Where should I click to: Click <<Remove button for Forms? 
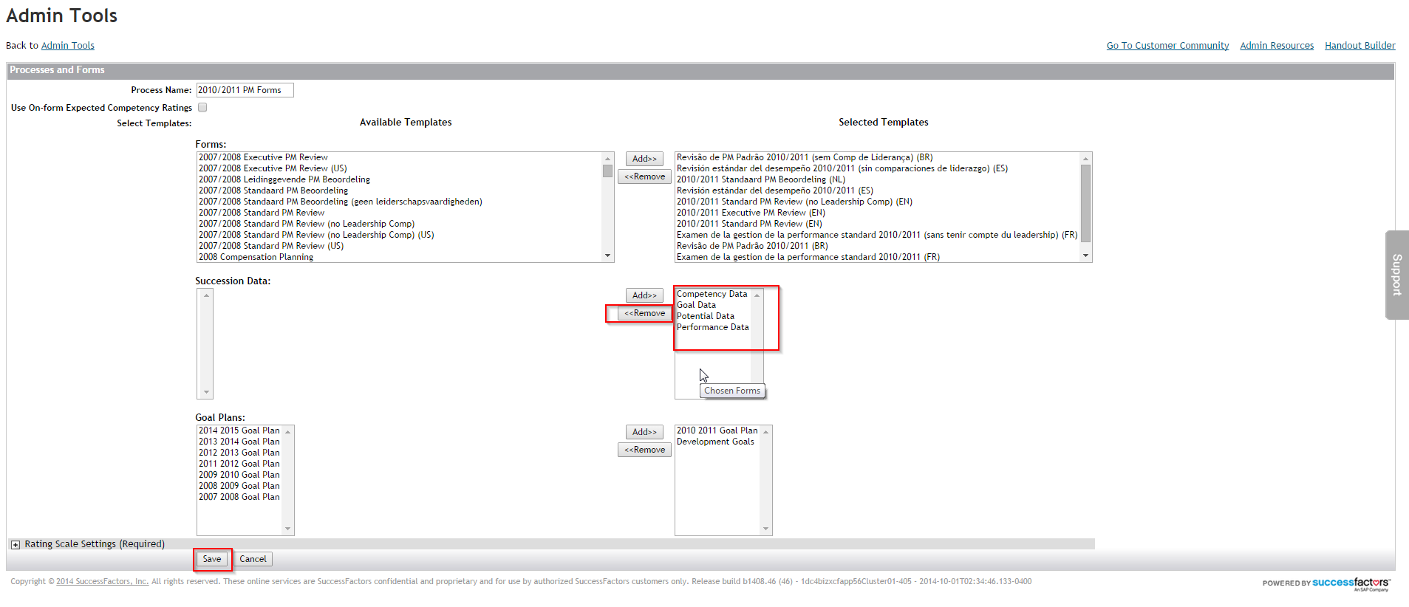tap(644, 176)
